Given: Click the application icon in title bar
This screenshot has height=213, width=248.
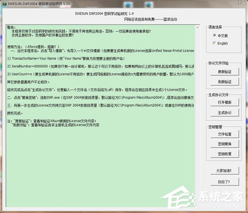Looking at the screenshot, I should [4, 3].
